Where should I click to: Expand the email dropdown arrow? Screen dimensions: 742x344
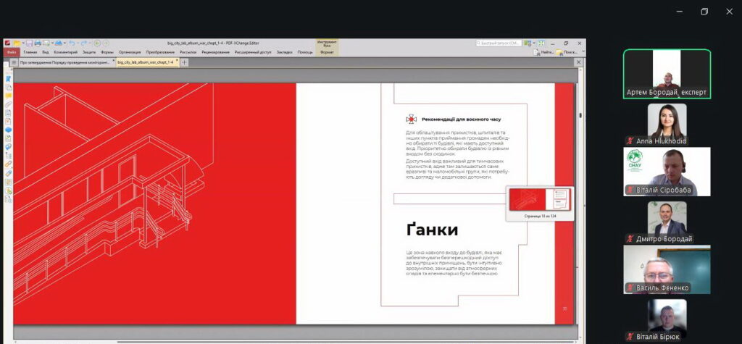52,43
